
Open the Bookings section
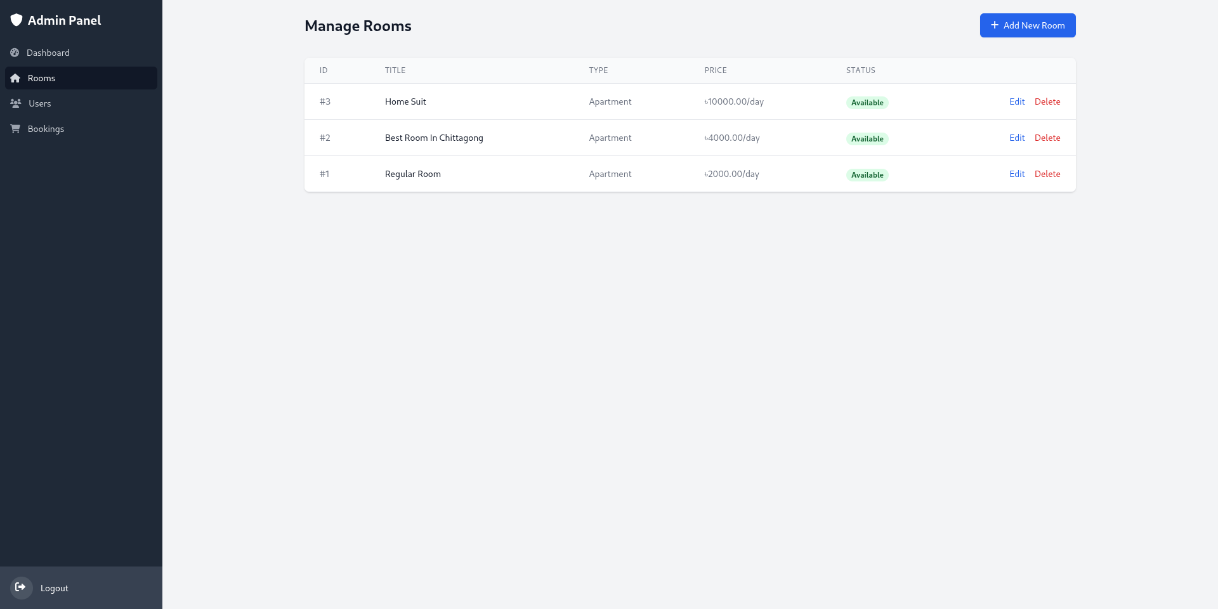[45, 129]
